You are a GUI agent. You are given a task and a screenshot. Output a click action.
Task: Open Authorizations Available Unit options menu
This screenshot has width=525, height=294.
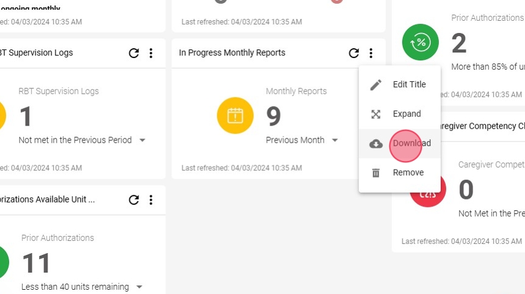click(x=151, y=199)
